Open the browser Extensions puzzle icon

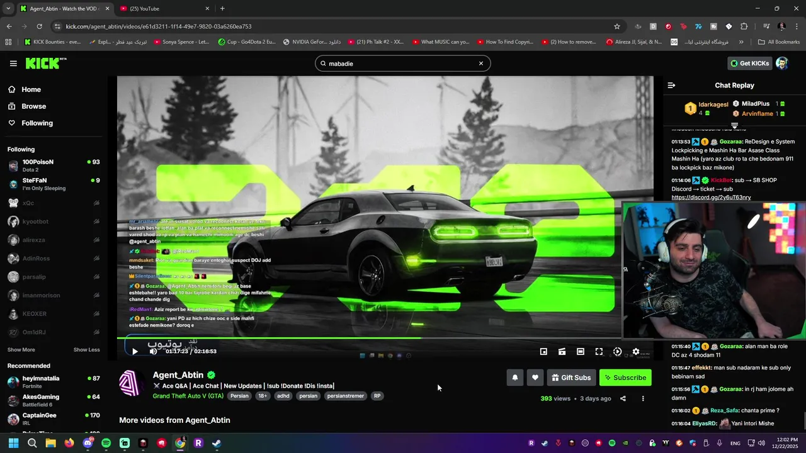tap(744, 26)
